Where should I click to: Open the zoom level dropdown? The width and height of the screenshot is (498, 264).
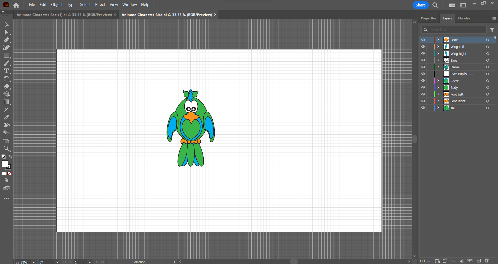[x=34, y=262]
